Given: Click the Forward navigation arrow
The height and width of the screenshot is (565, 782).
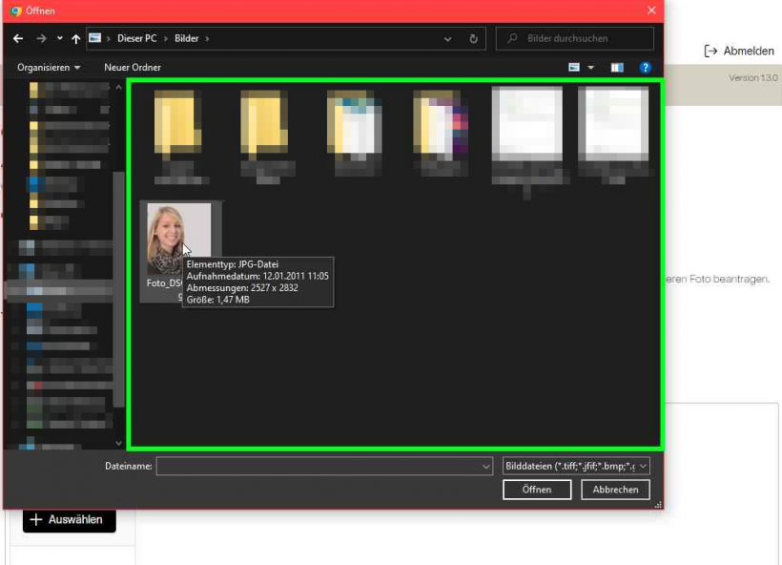Looking at the screenshot, I should click(x=41, y=39).
